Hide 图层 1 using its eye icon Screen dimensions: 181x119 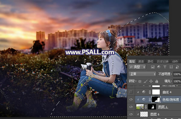131,107
